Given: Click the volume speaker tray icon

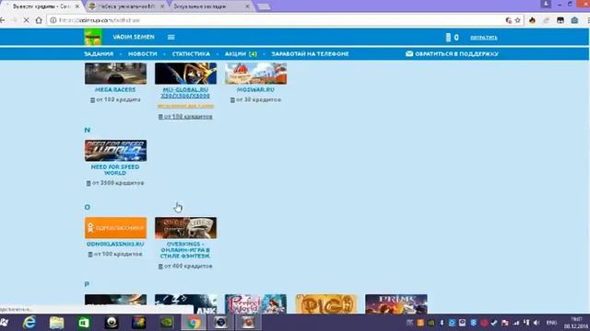Looking at the screenshot, I should coord(537,323).
